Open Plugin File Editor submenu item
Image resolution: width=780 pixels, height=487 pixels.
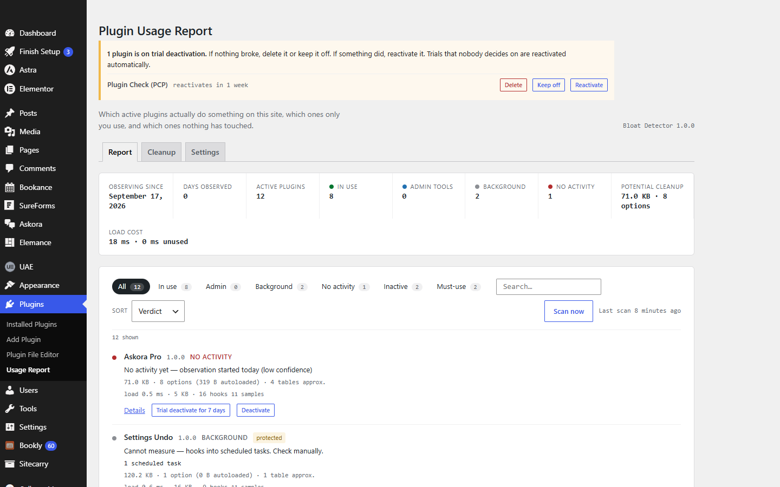[x=32, y=354]
